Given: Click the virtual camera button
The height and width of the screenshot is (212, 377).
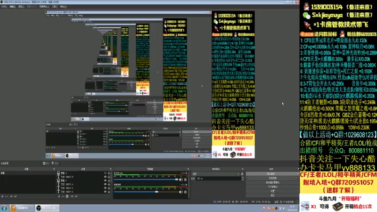Looking at the screenshot, I should tap(272, 182).
